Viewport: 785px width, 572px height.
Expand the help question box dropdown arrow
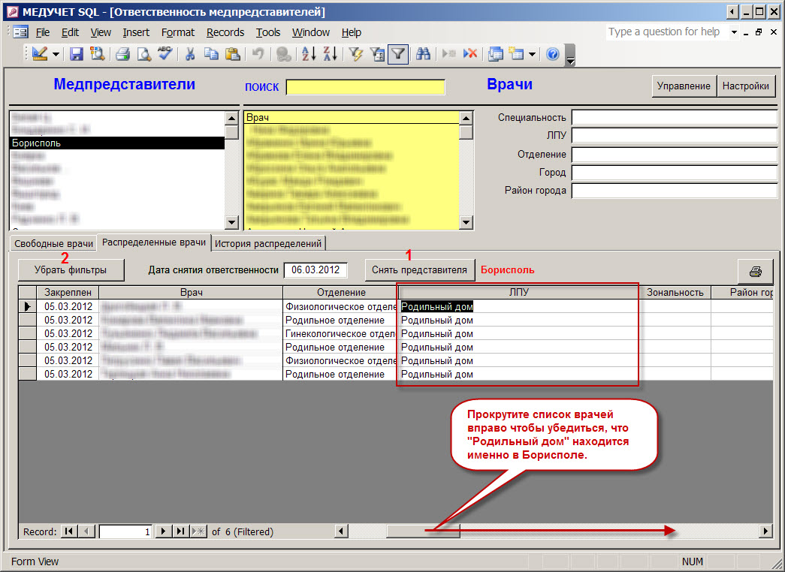coord(734,32)
